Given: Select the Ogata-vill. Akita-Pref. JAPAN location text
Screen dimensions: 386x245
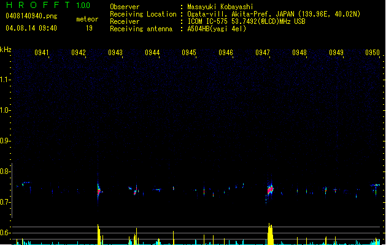Looking at the screenshot, I should 274,14.
